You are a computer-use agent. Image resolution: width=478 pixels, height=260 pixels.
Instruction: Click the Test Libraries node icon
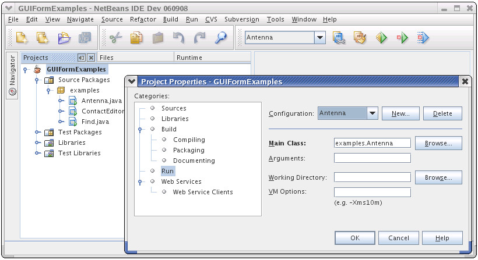[x=49, y=153]
